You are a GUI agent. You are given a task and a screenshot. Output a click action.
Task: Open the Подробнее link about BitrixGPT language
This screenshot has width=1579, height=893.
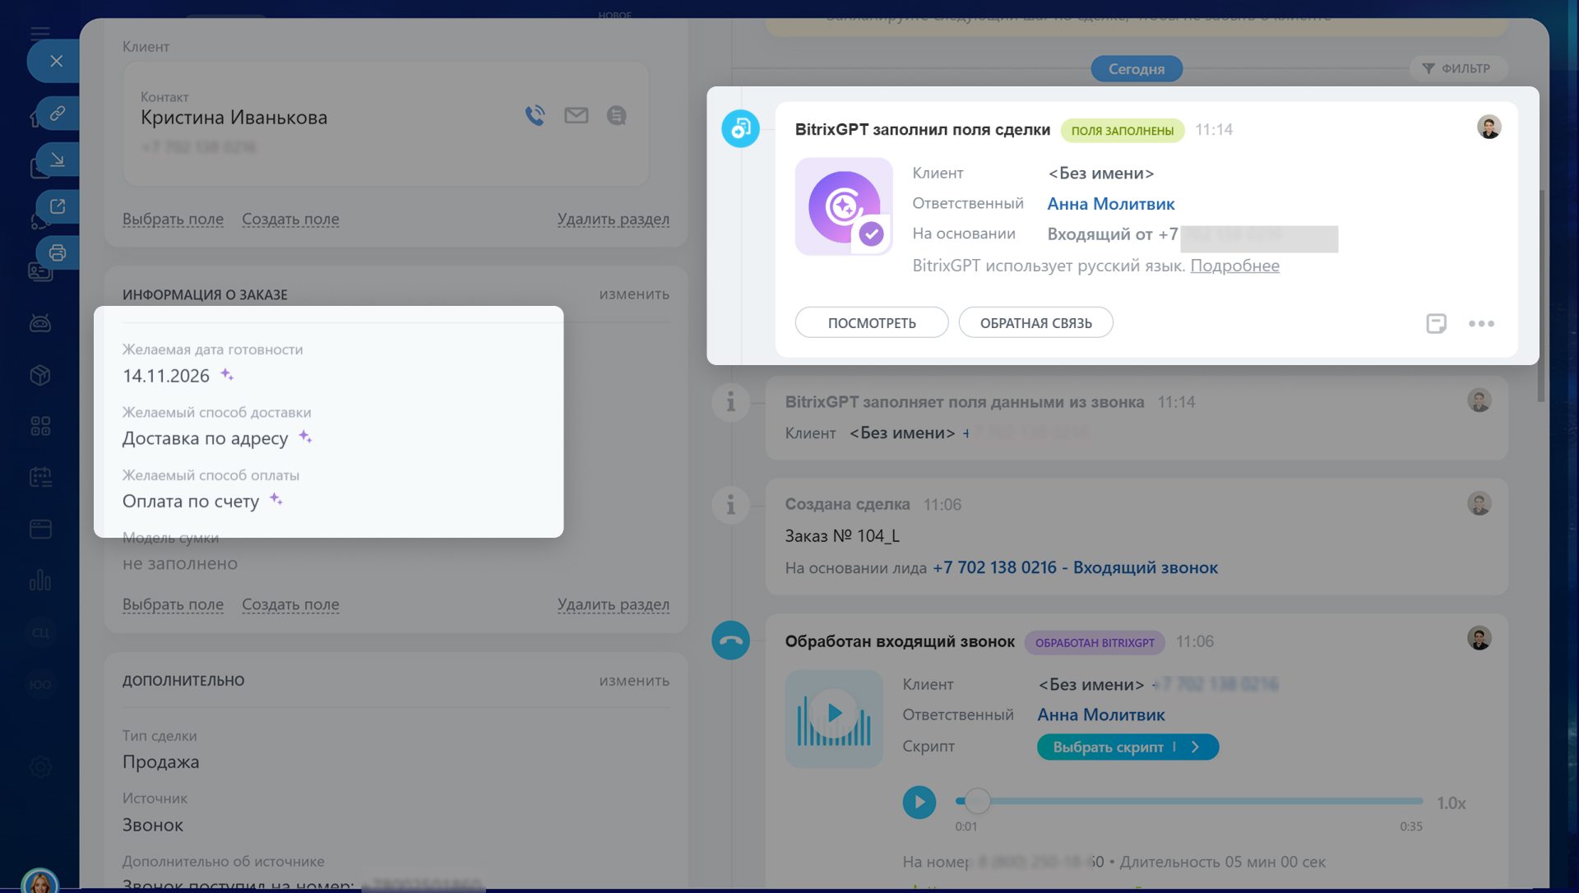[x=1234, y=266]
